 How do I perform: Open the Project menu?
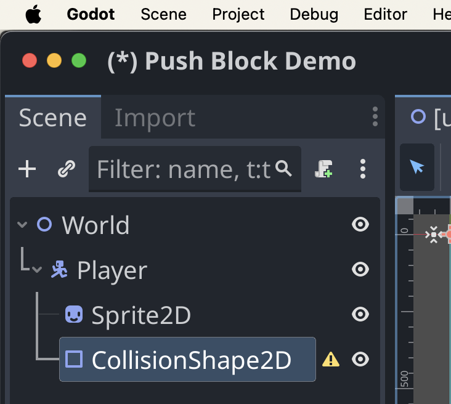[x=238, y=14]
